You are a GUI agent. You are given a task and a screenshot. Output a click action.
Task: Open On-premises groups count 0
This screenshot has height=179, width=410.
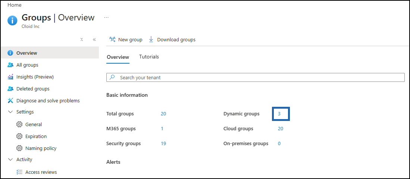pyautogui.click(x=279, y=144)
